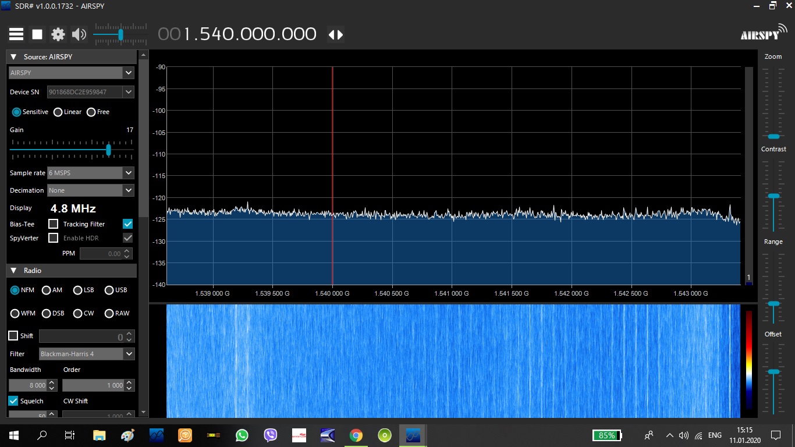Open the People tray icon
795x447 pixels.
(650, 435)
